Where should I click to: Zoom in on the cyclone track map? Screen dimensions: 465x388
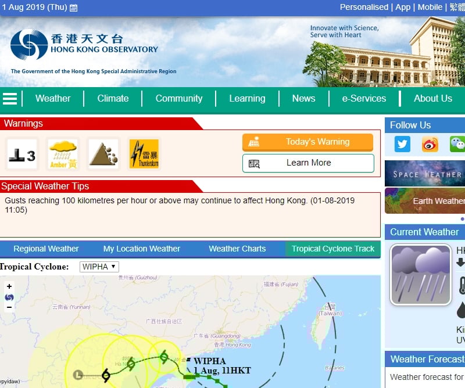point(9,286)
